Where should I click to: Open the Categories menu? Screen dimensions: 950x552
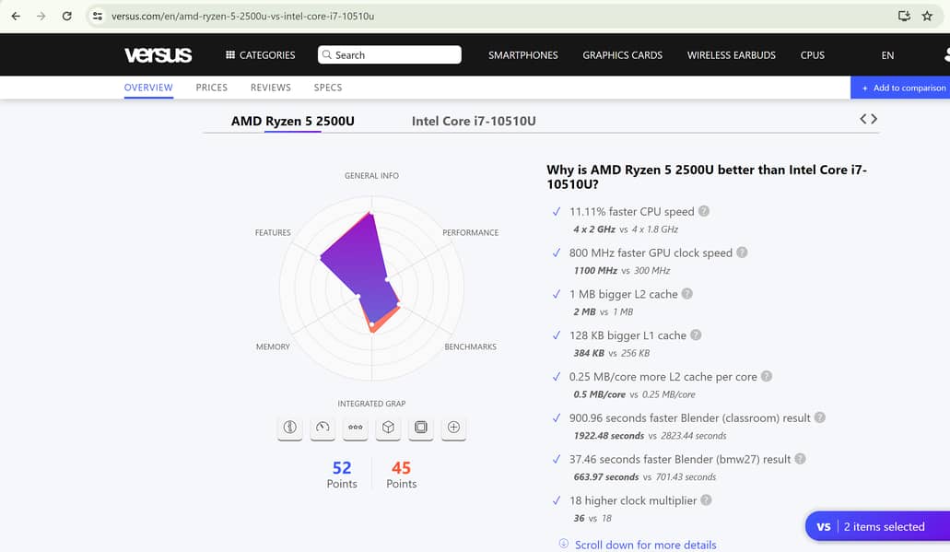[260, 55]
